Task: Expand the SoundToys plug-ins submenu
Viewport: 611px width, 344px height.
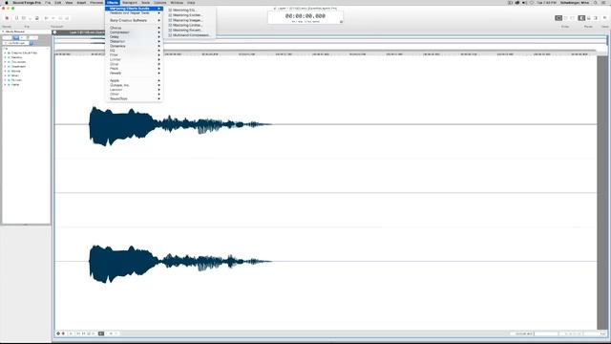Action: (134, 98)
